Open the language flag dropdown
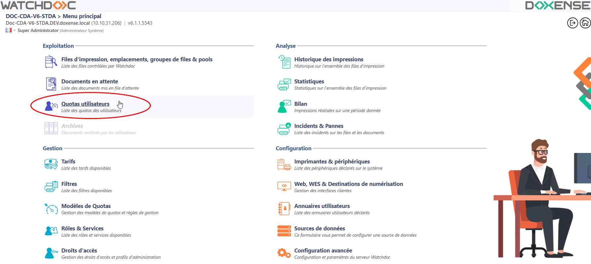The height and width of the screenshot is (264, 591). tap(10, 30)
